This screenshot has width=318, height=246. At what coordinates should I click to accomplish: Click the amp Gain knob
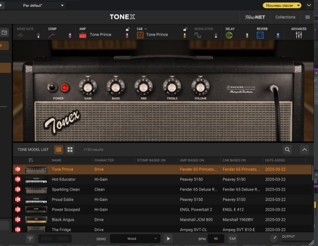point(88,87)
